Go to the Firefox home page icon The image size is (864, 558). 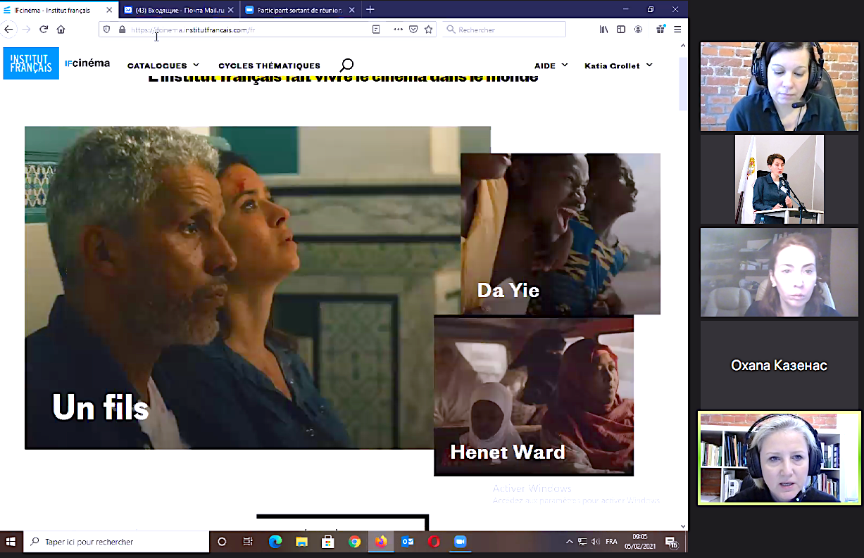click(x=61, y=30)
